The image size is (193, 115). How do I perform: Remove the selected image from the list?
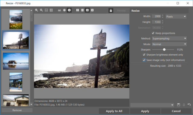[17, 110]
